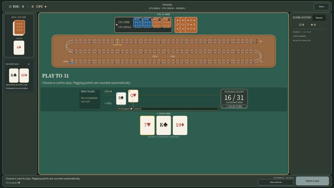
Task: Click the recommended 10♦ card
Action: (24, 75)
